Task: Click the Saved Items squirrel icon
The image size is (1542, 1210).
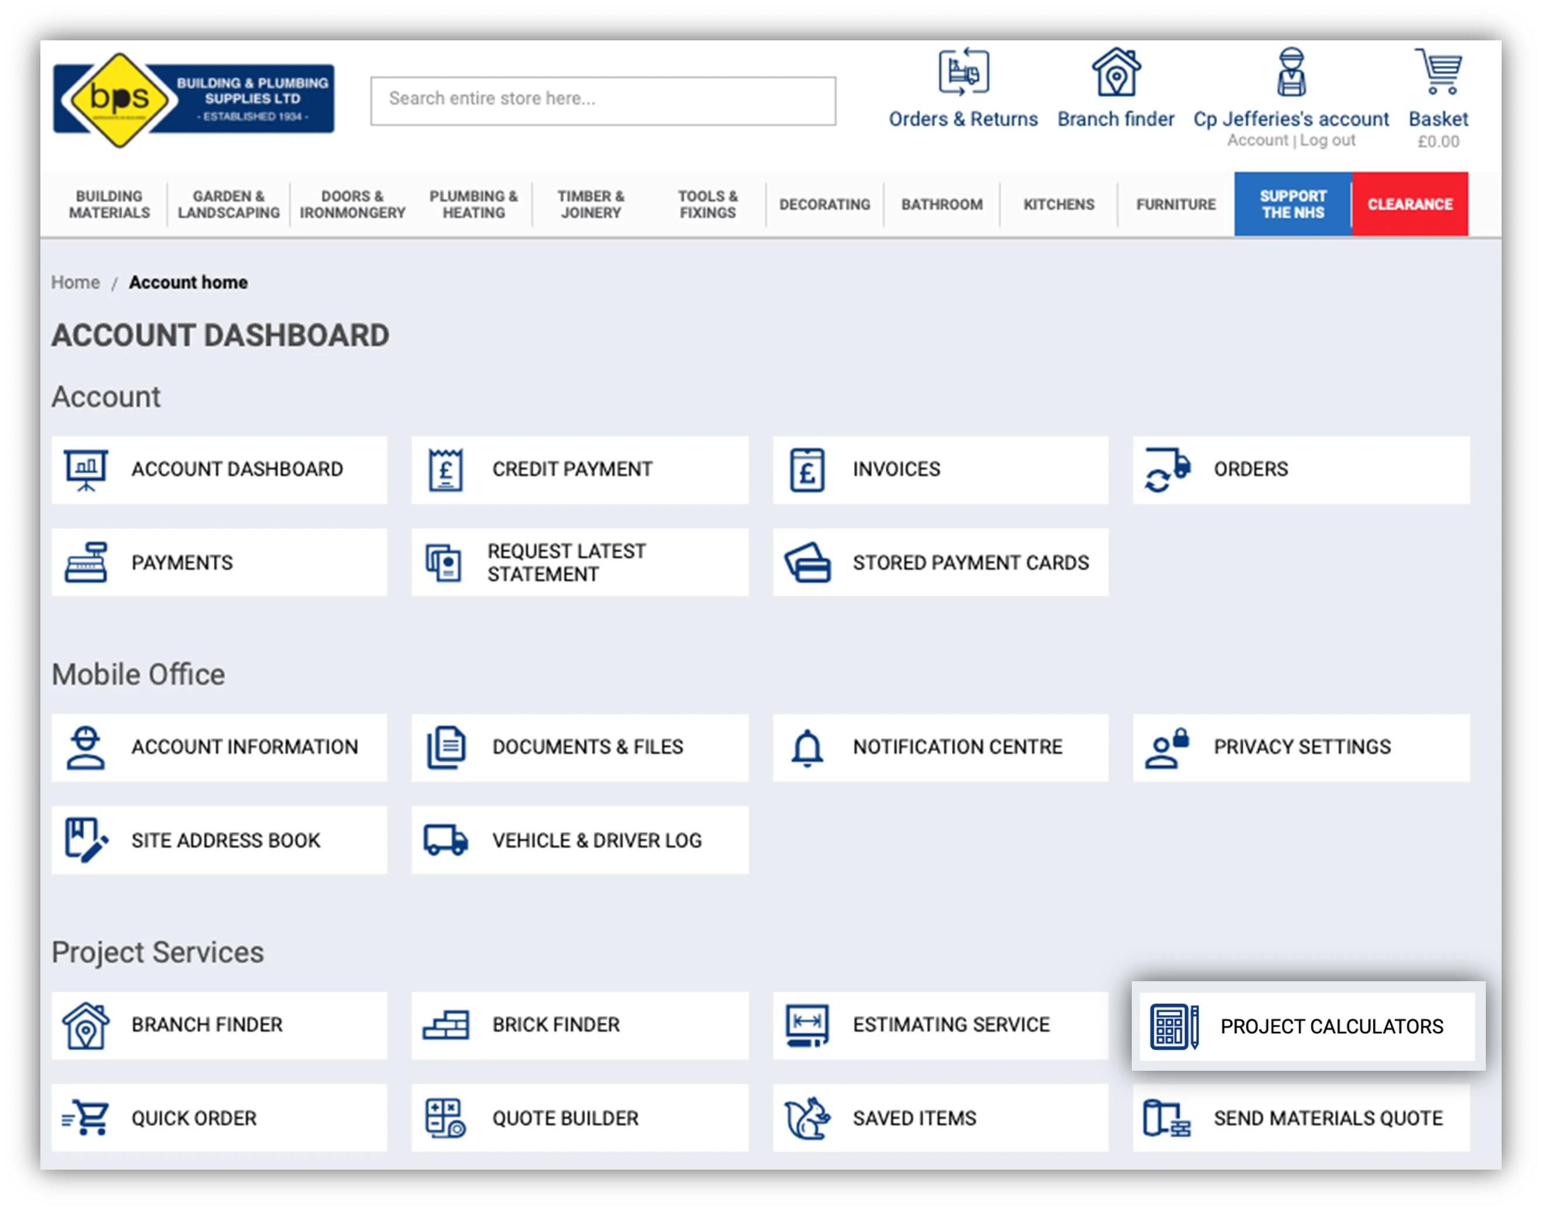Action: tap(806, 1117)
